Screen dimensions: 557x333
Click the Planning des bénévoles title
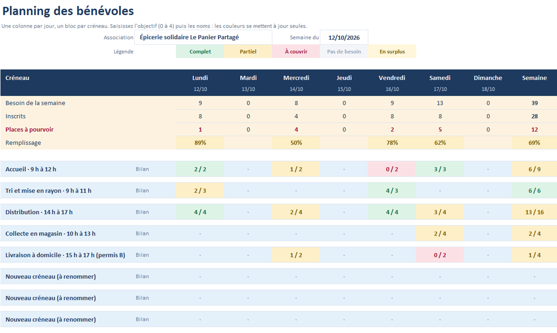click(68, 11)
